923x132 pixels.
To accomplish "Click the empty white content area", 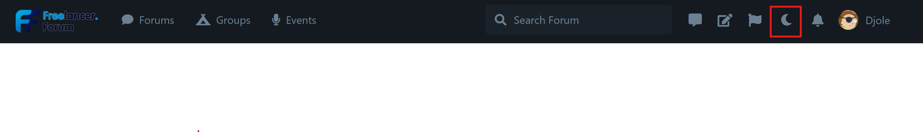I will 462,87.
